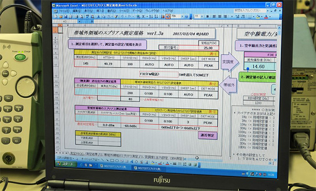Open the ファイル(F) menu
The width and height of the screenshot is (316, 191).
click(64, 11)
